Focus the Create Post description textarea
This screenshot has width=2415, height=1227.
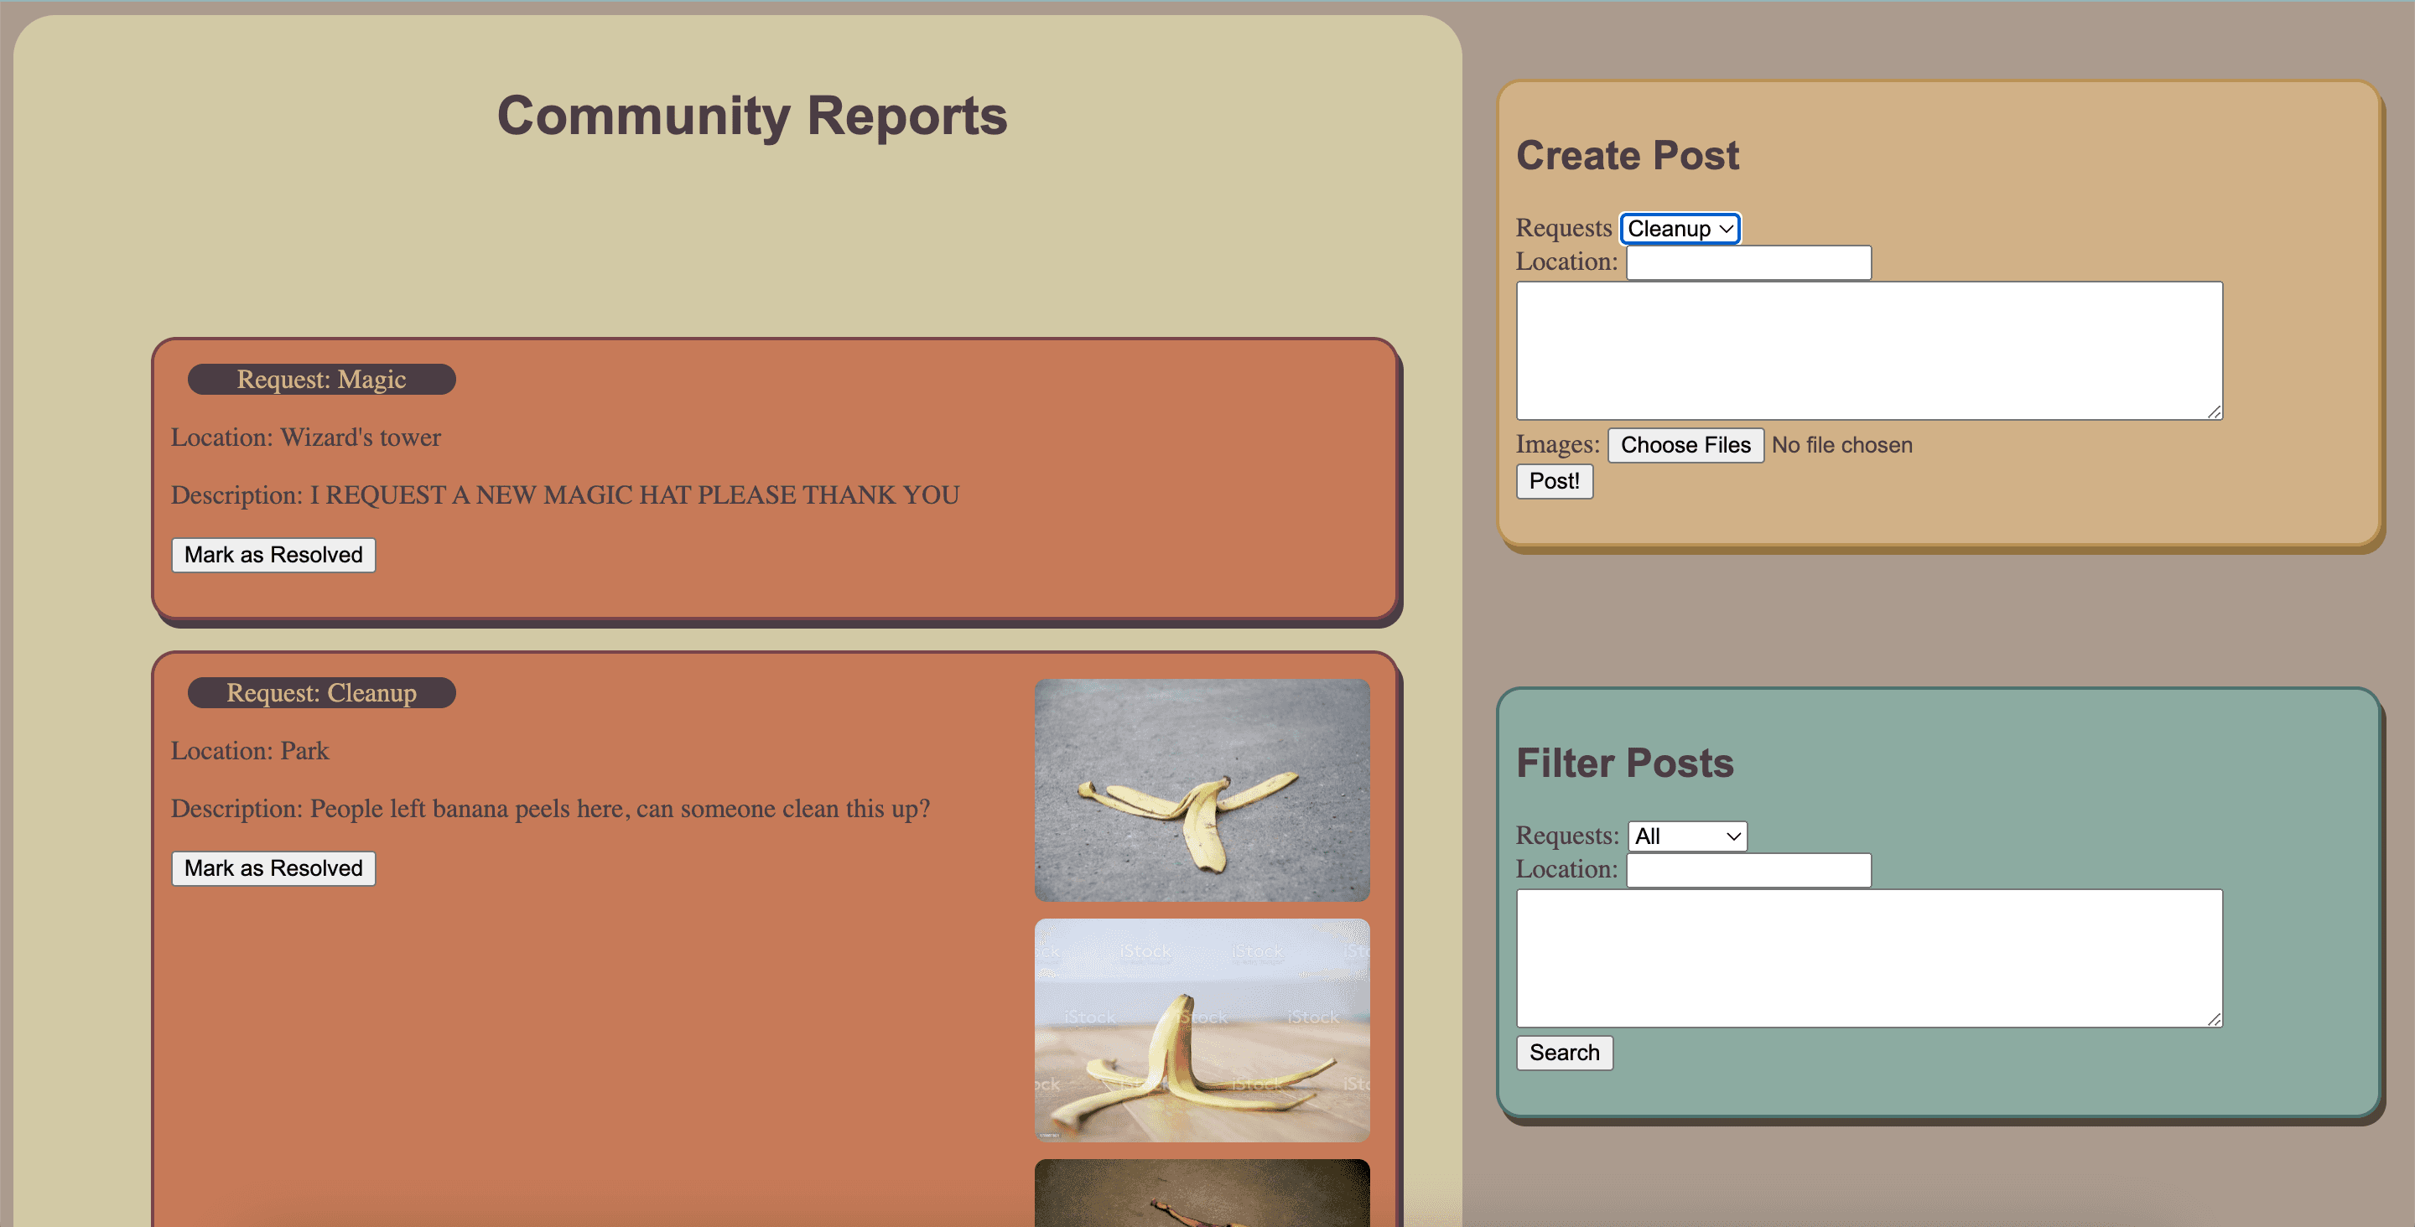pyautogui.click(x=1868, y=350)
